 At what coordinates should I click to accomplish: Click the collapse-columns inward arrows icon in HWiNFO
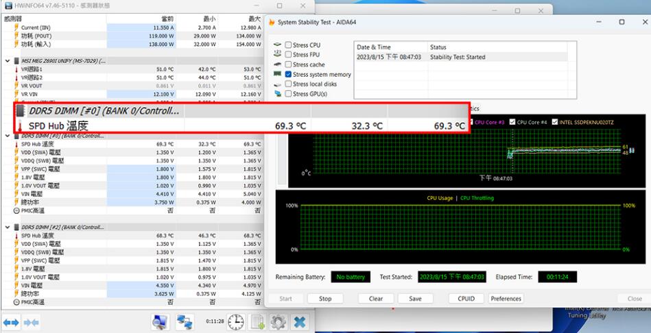point(32,322)
